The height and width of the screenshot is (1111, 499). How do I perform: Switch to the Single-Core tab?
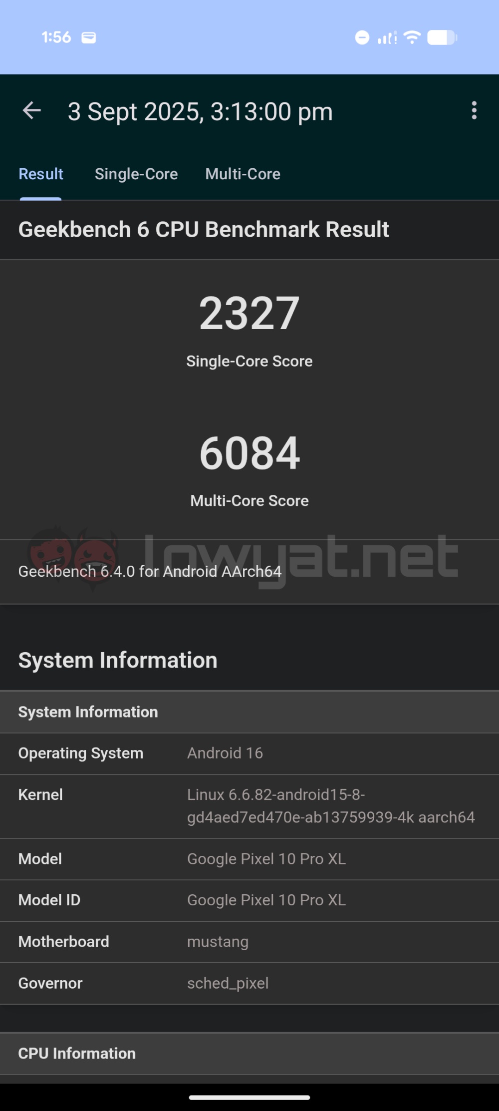point(136,174)
